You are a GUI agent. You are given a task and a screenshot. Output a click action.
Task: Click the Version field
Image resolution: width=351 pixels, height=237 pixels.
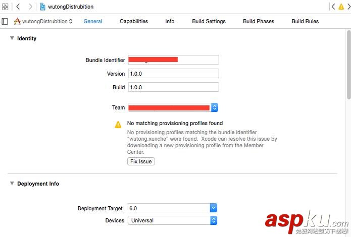point(174,74)
